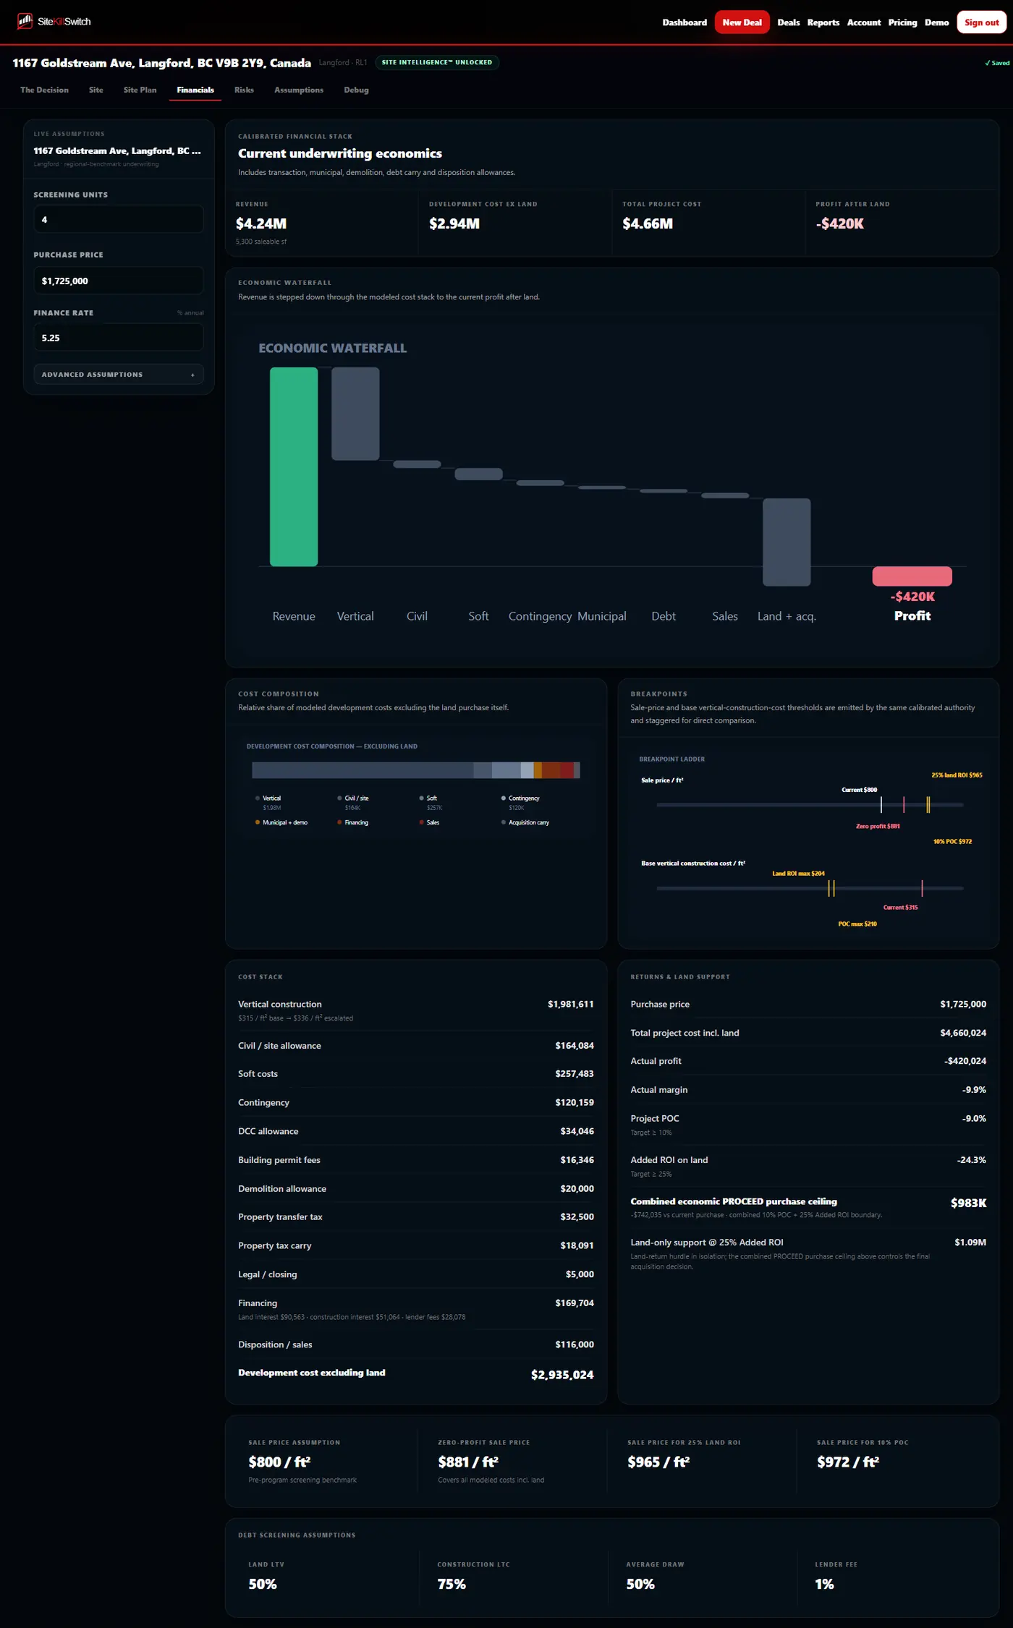This screenshot has width=1013, height=1628.
Task: Open the Assumptions tab
Action: (x=299, y=90)
